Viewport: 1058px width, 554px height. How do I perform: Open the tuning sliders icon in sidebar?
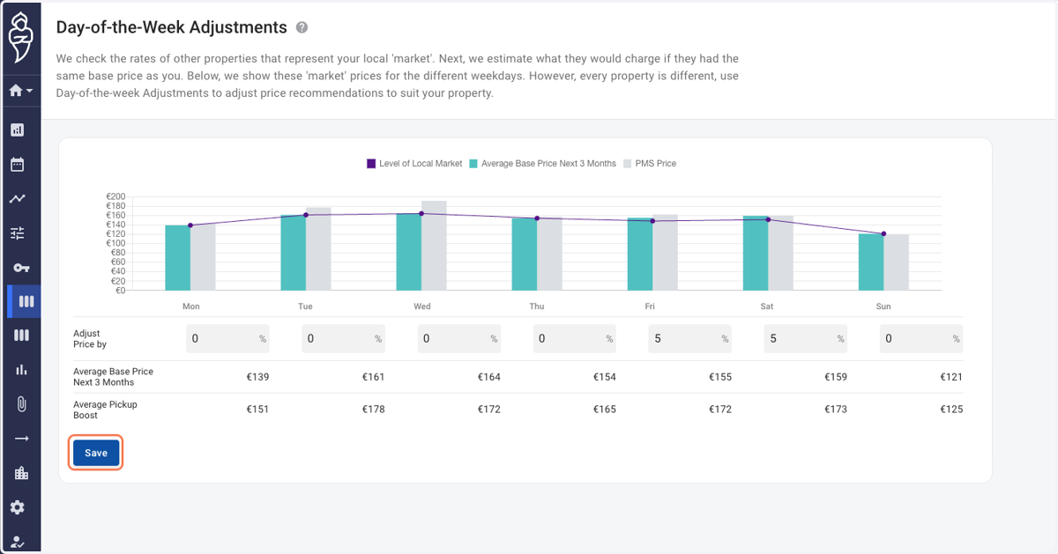point(18,233)
